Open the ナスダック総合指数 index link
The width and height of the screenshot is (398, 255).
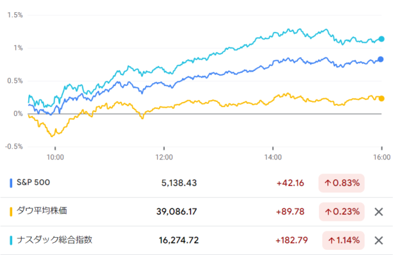[54, 240]
